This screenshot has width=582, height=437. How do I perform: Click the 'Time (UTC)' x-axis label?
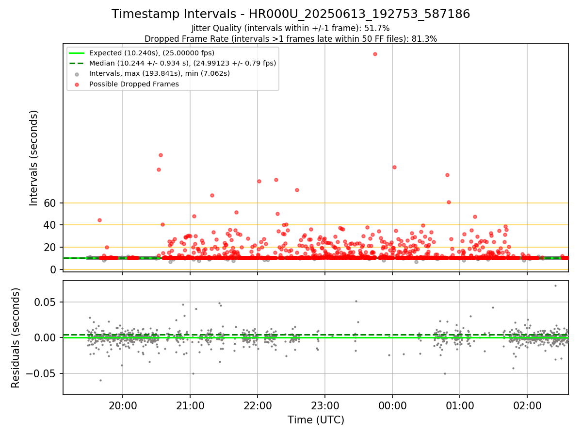point(316,420)
